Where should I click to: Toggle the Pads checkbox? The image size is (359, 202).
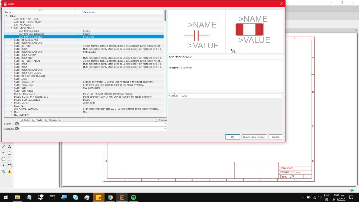click(22, 120)
